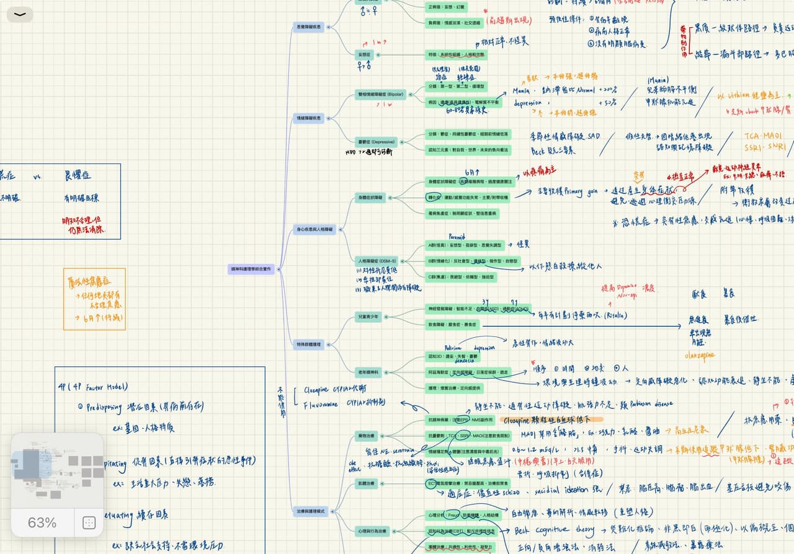This screenshot has width=794, height=554.
Task: Tap the fit-to-screen grid icon
Action: click(89, 523)
